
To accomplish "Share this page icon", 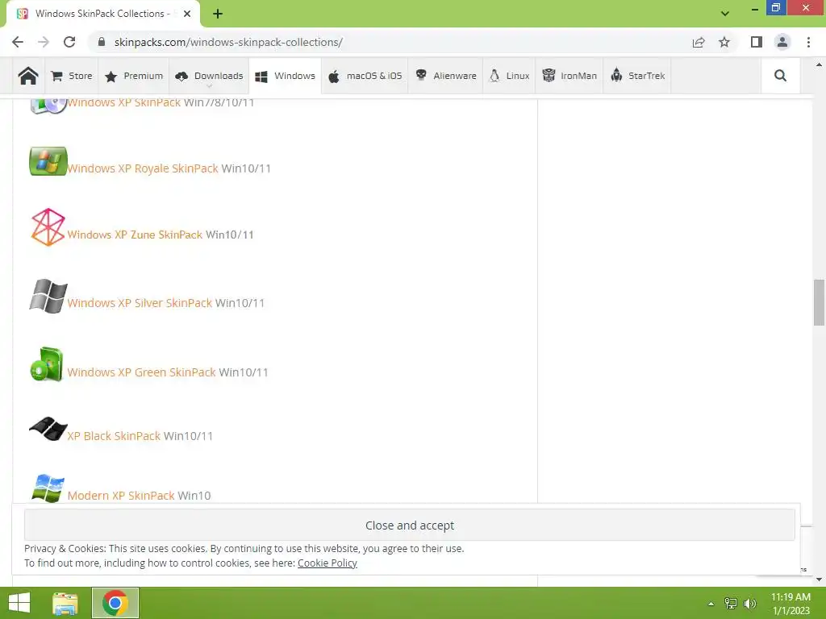I will [x=699, y=42].
